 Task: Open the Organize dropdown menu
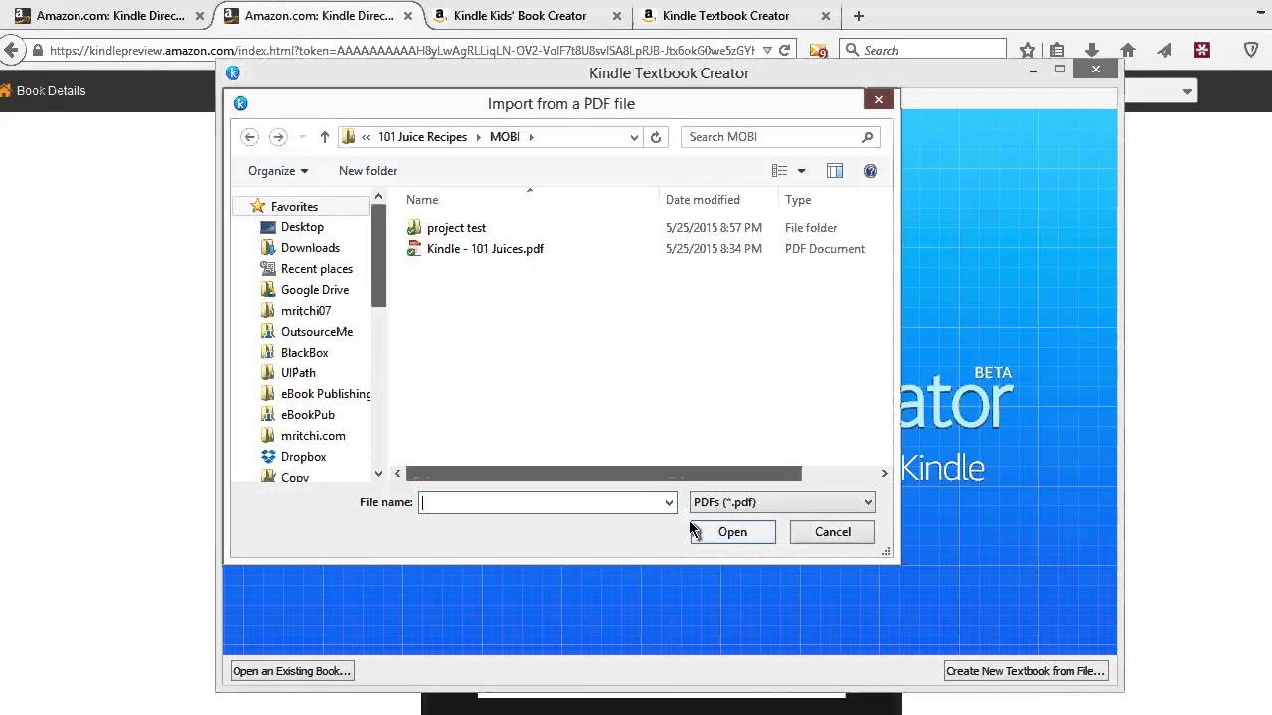click(x=278, y=171)
